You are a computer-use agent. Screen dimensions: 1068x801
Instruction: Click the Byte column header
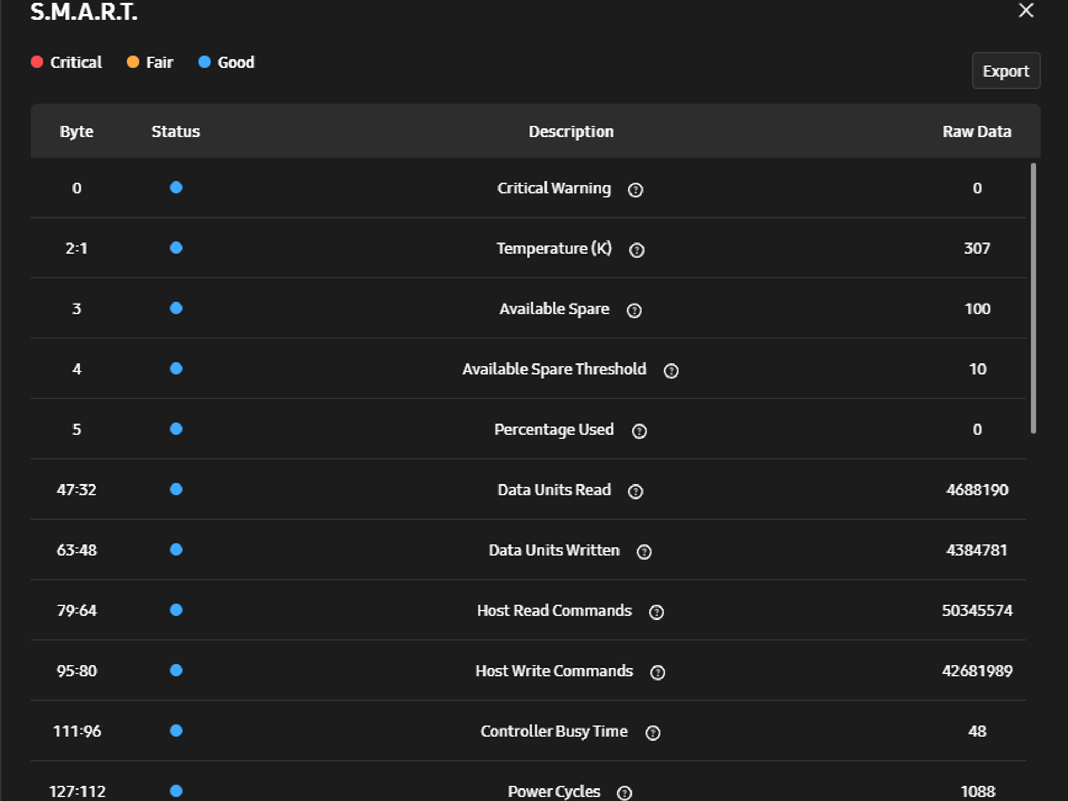coord(77,131)
